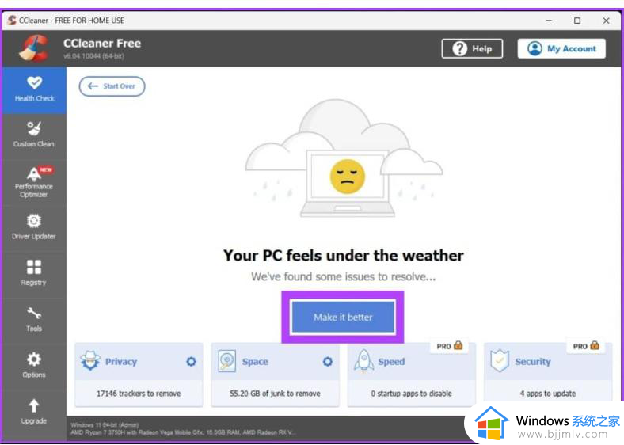This screenshot has width=624, height=445.
Task: Open the Registry cleaner section
Action: (x=34, y=273)
